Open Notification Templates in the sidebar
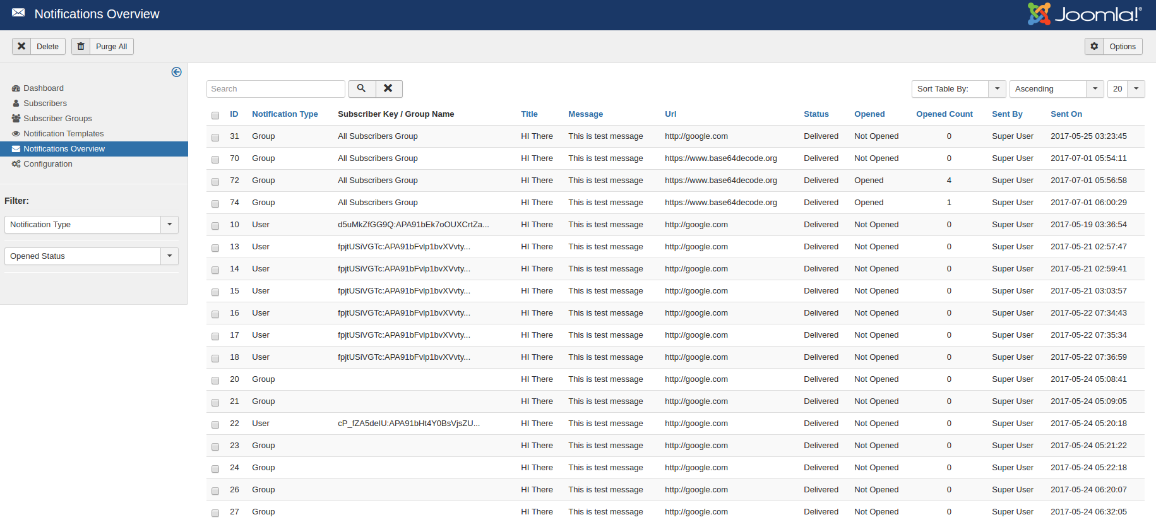 point(63,134)
